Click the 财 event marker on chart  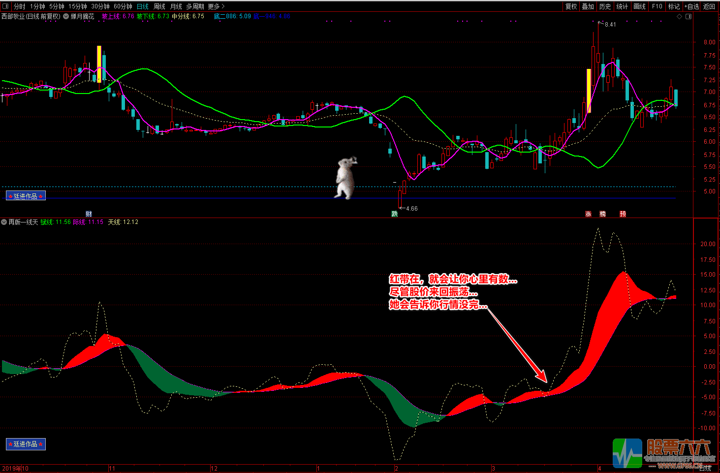(x=89, y=214)
